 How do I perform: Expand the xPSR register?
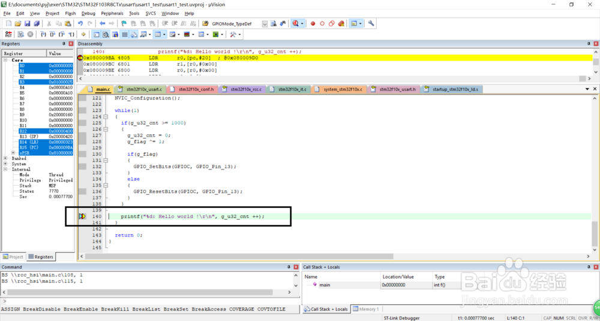(13, 153)
